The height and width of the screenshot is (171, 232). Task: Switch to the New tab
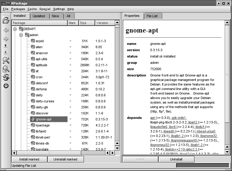(x=57, y=16)
